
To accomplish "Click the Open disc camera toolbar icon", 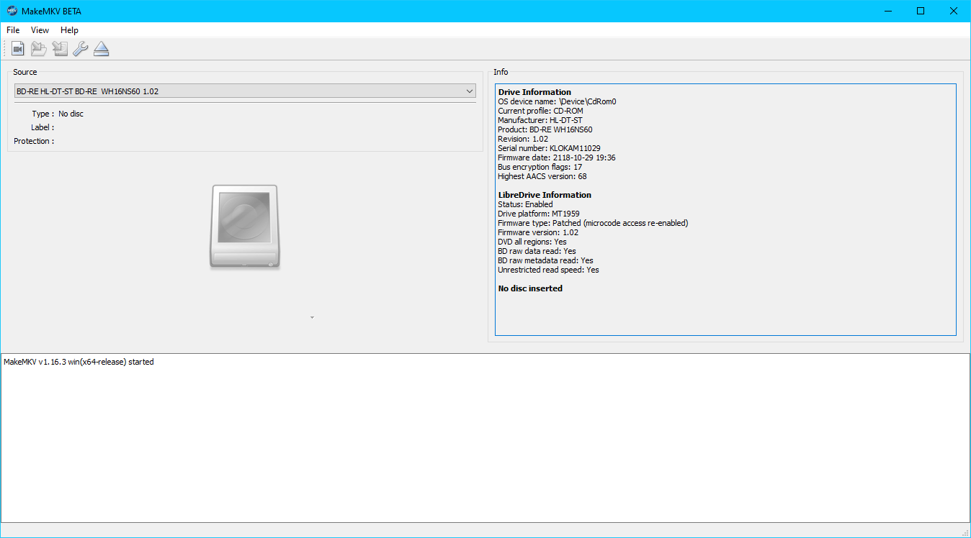I will [x=18, y=49].
